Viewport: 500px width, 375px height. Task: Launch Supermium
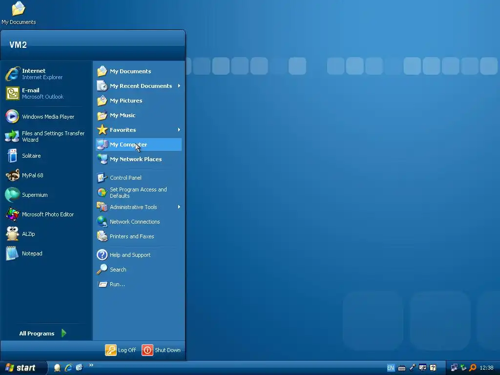[44, 195]
